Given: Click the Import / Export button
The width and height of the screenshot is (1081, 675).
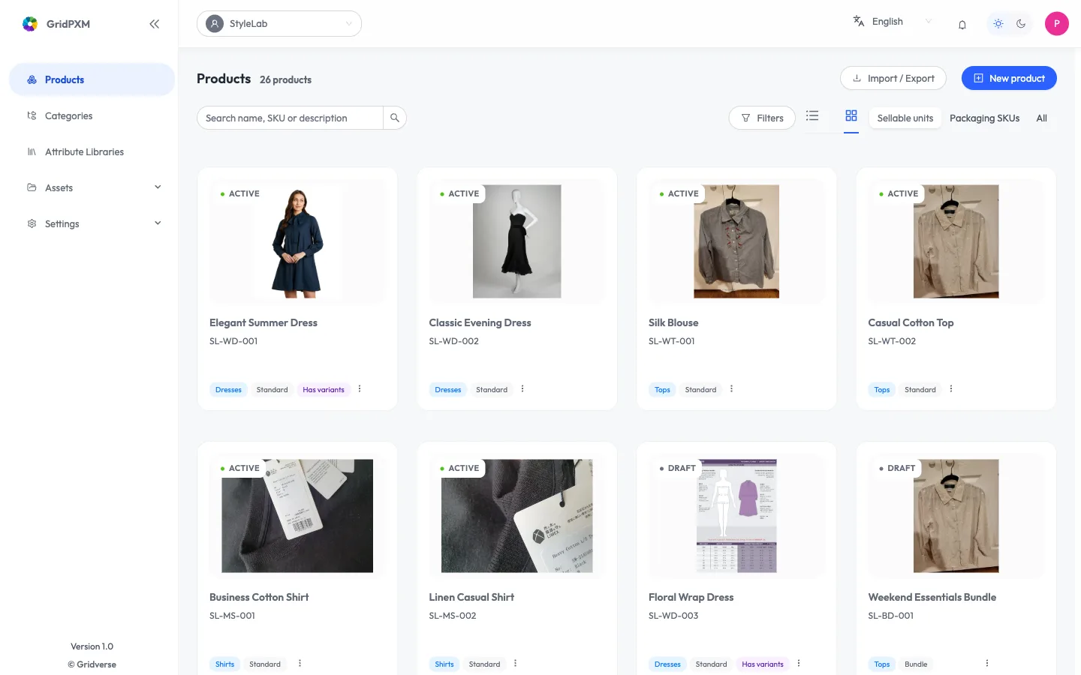Looking at the screenshot, I should click(x=893, y=78).
